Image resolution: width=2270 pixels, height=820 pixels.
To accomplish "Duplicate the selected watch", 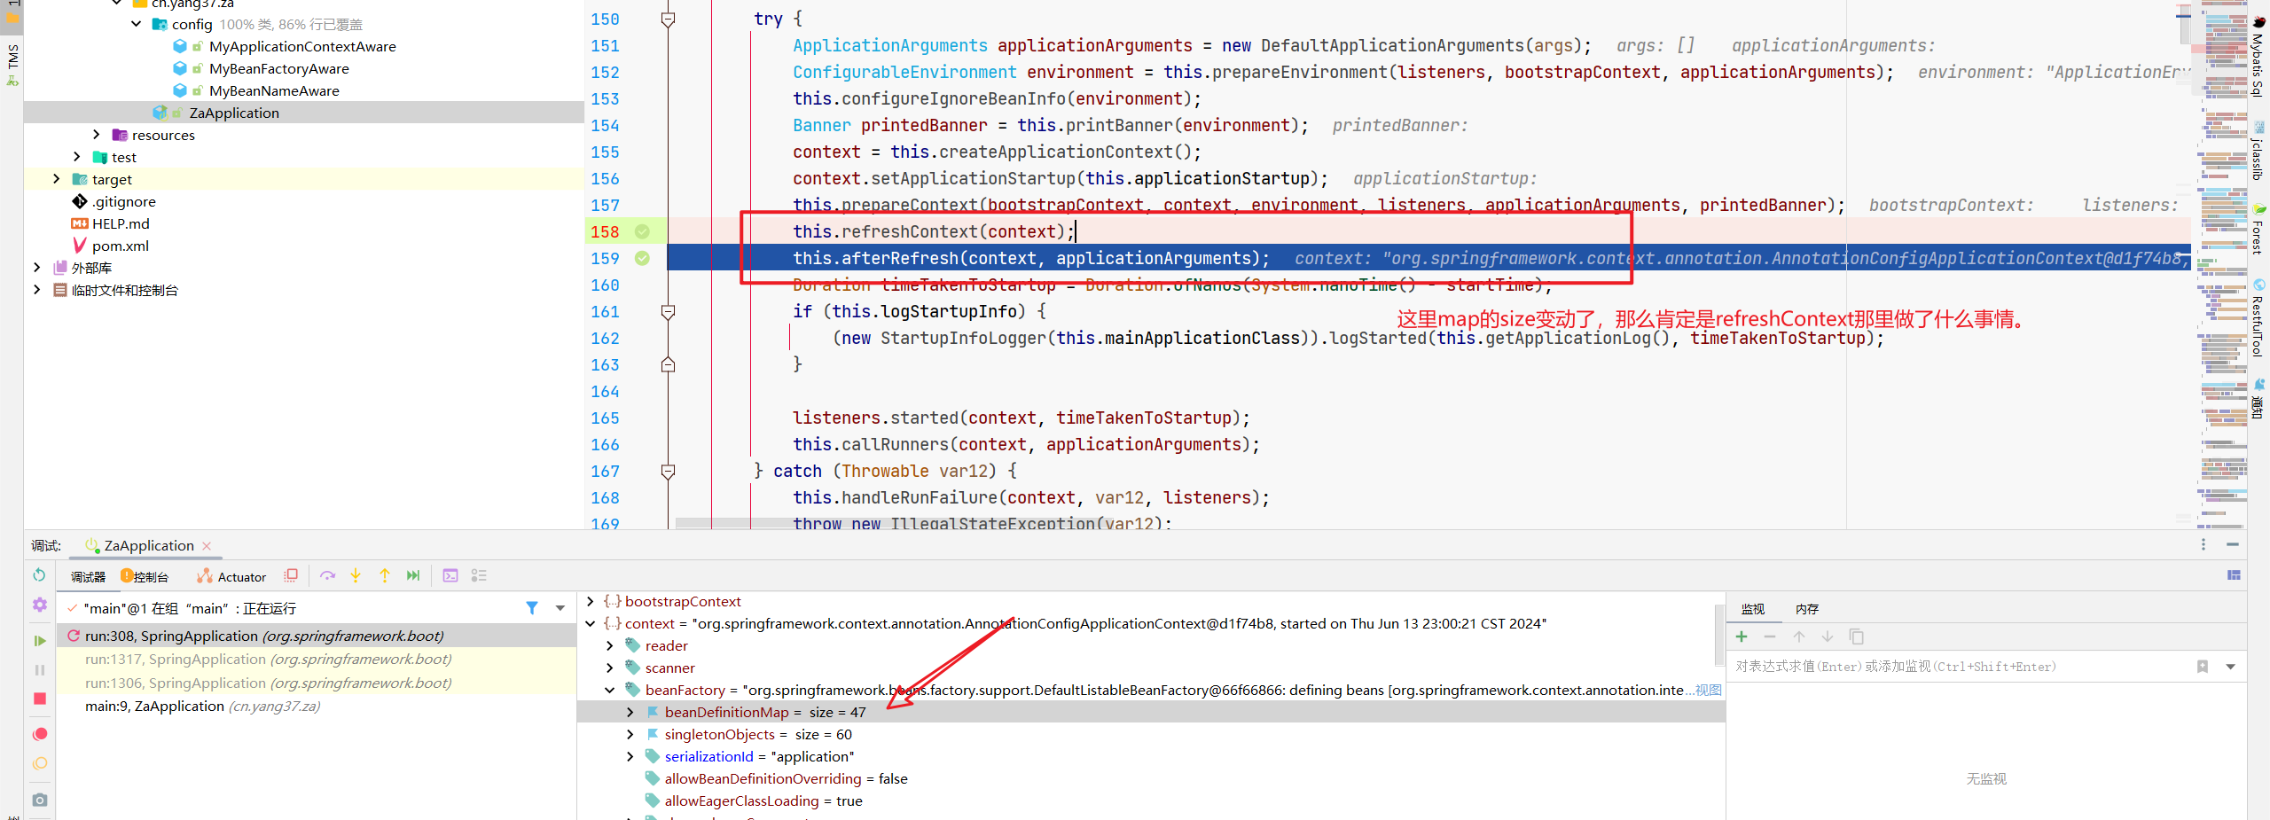I will (x=1856, y=636).
